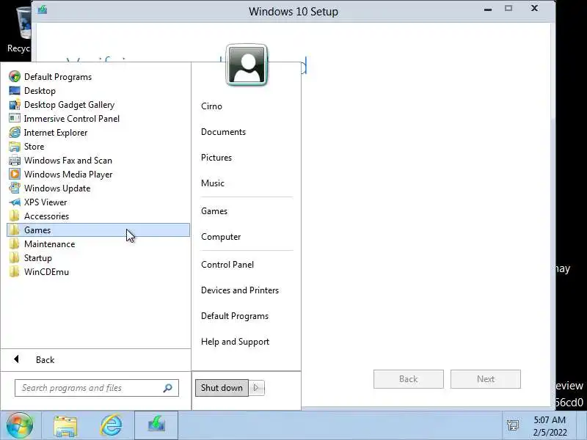The width and height of the screenshot is (587, 440).
Task: Open Music from the Start menu
Action: coord(213,183)
